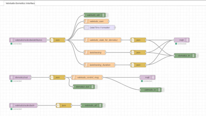Viewport: 206px width, 116px height.
Task: Toggle the domoticz_in debug output button
Action: click(197, 56)
